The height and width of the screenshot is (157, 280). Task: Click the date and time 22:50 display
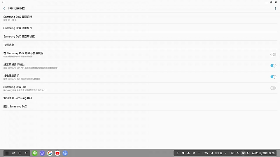pos(263,153)
